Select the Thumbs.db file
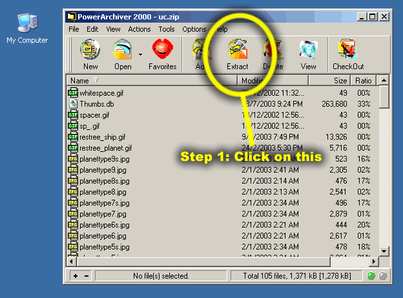The image size is (403, 298). click(97, 103)
